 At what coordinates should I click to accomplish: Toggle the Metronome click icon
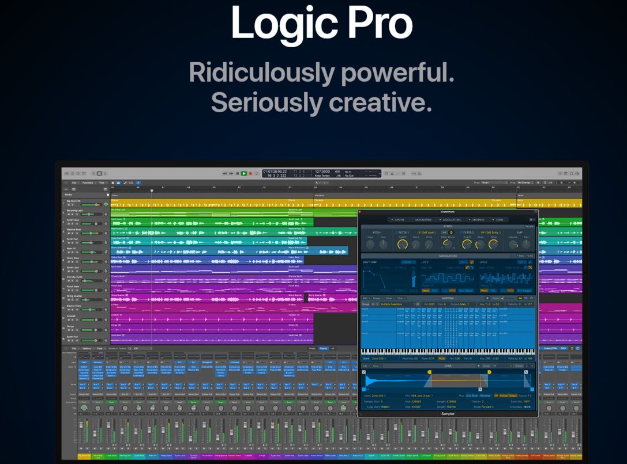point(419,173)
